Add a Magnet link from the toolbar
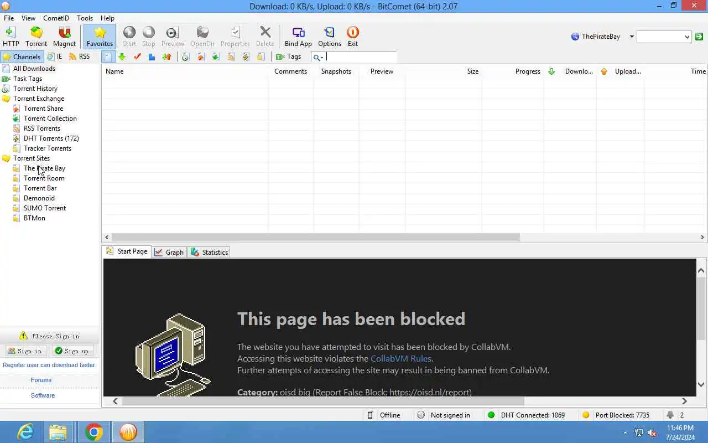 coord(64,37)
